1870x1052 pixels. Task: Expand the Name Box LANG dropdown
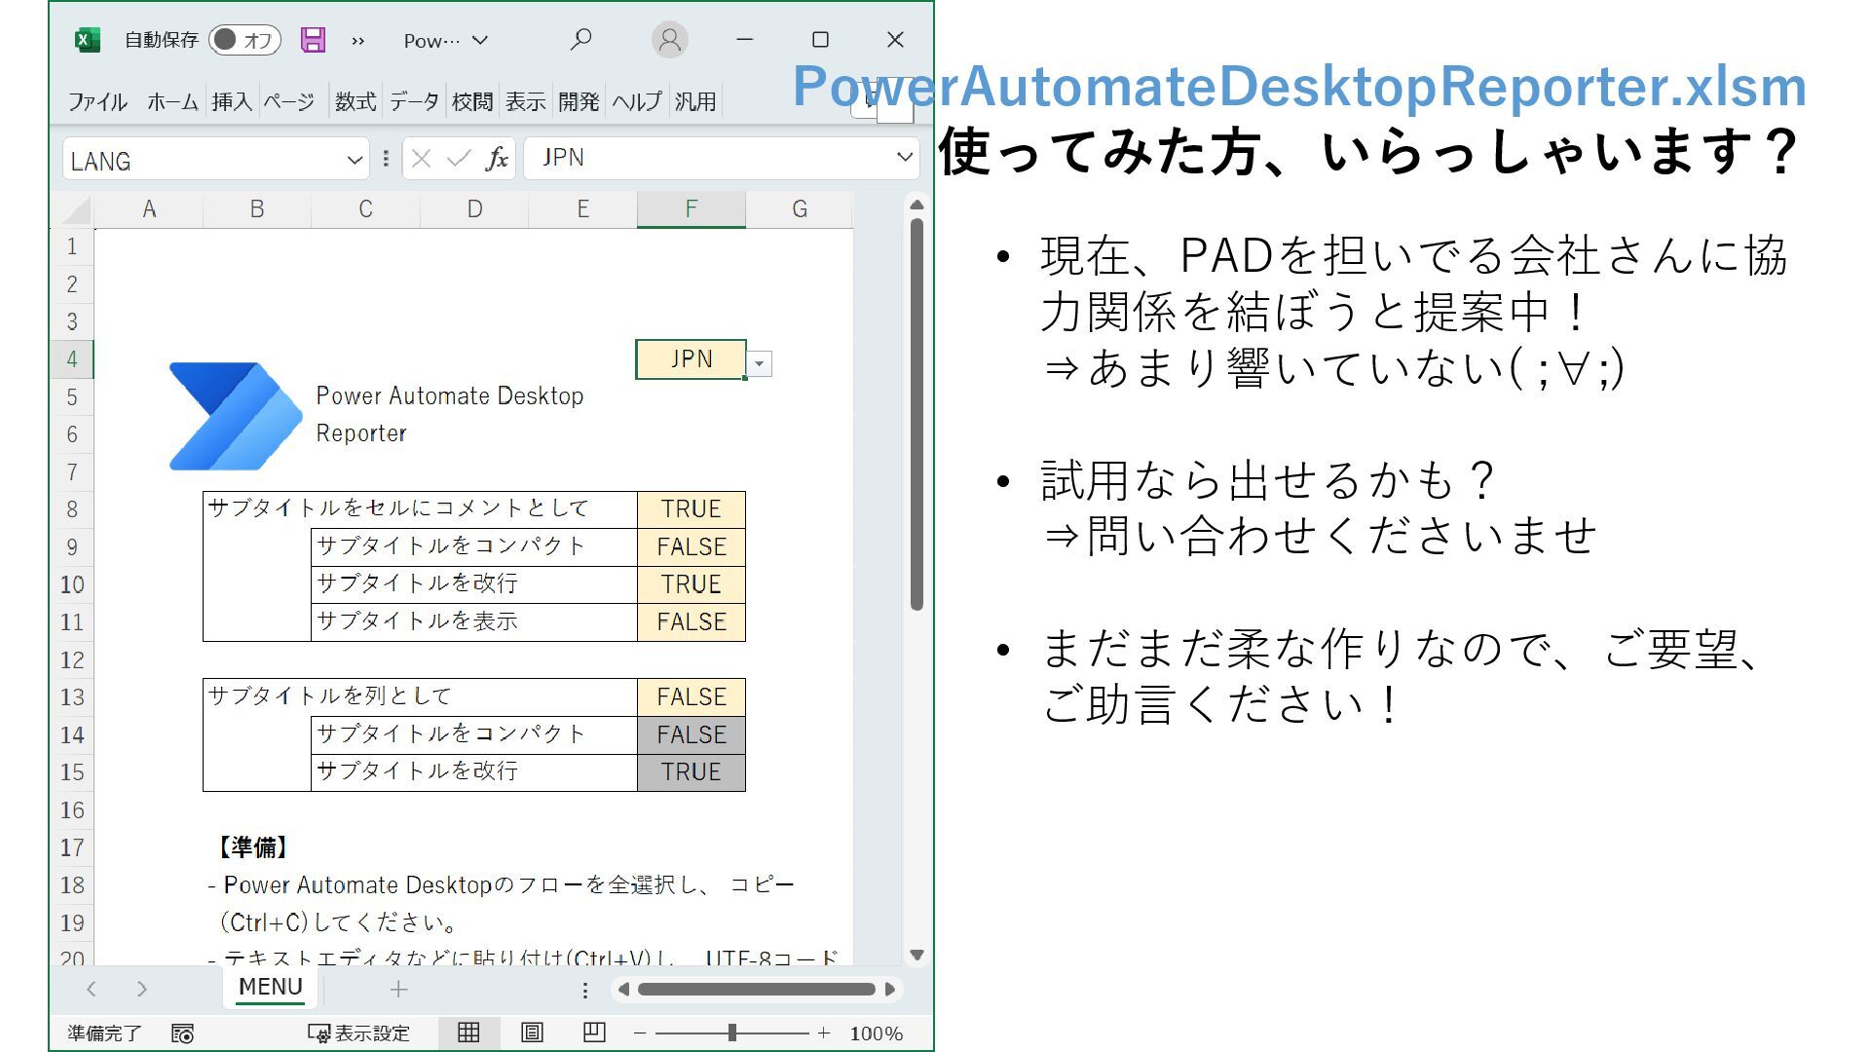pyautogui.click(x=355, y=160)
